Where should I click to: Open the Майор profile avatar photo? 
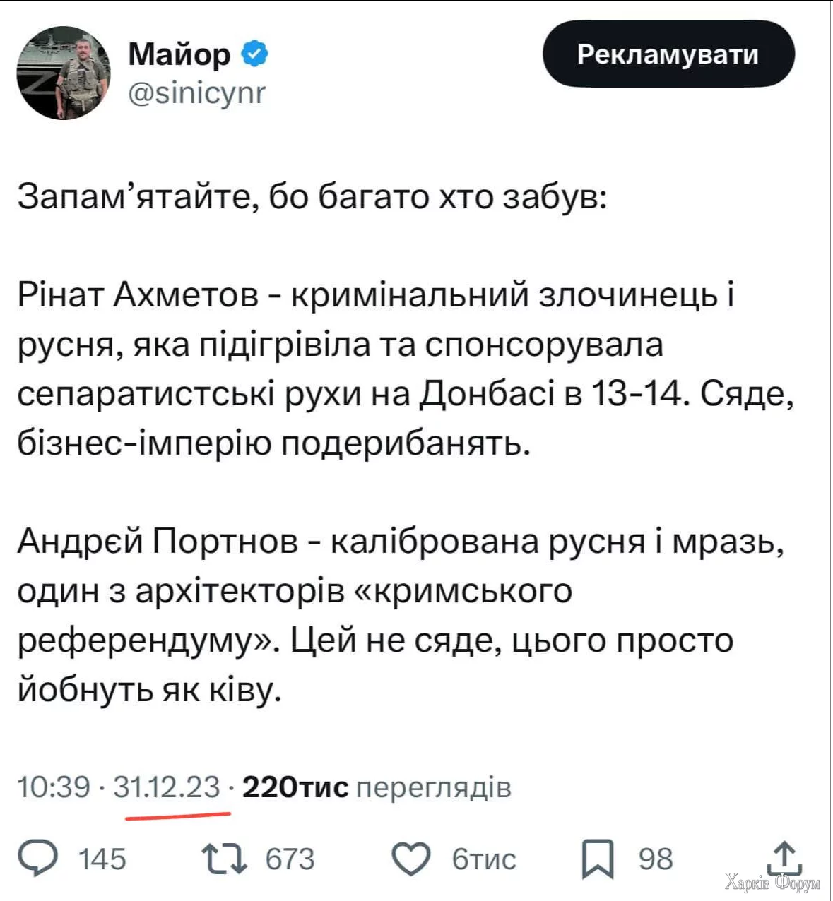click(x=63, y=73)
